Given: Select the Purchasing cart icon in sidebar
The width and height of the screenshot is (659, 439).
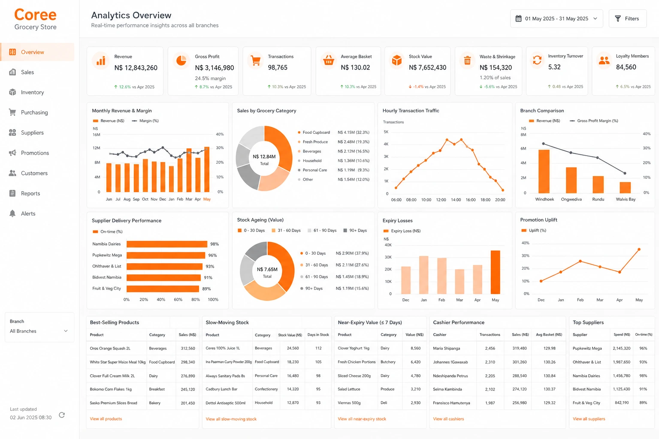Looking at the screenshot, I should coord(12,112).
